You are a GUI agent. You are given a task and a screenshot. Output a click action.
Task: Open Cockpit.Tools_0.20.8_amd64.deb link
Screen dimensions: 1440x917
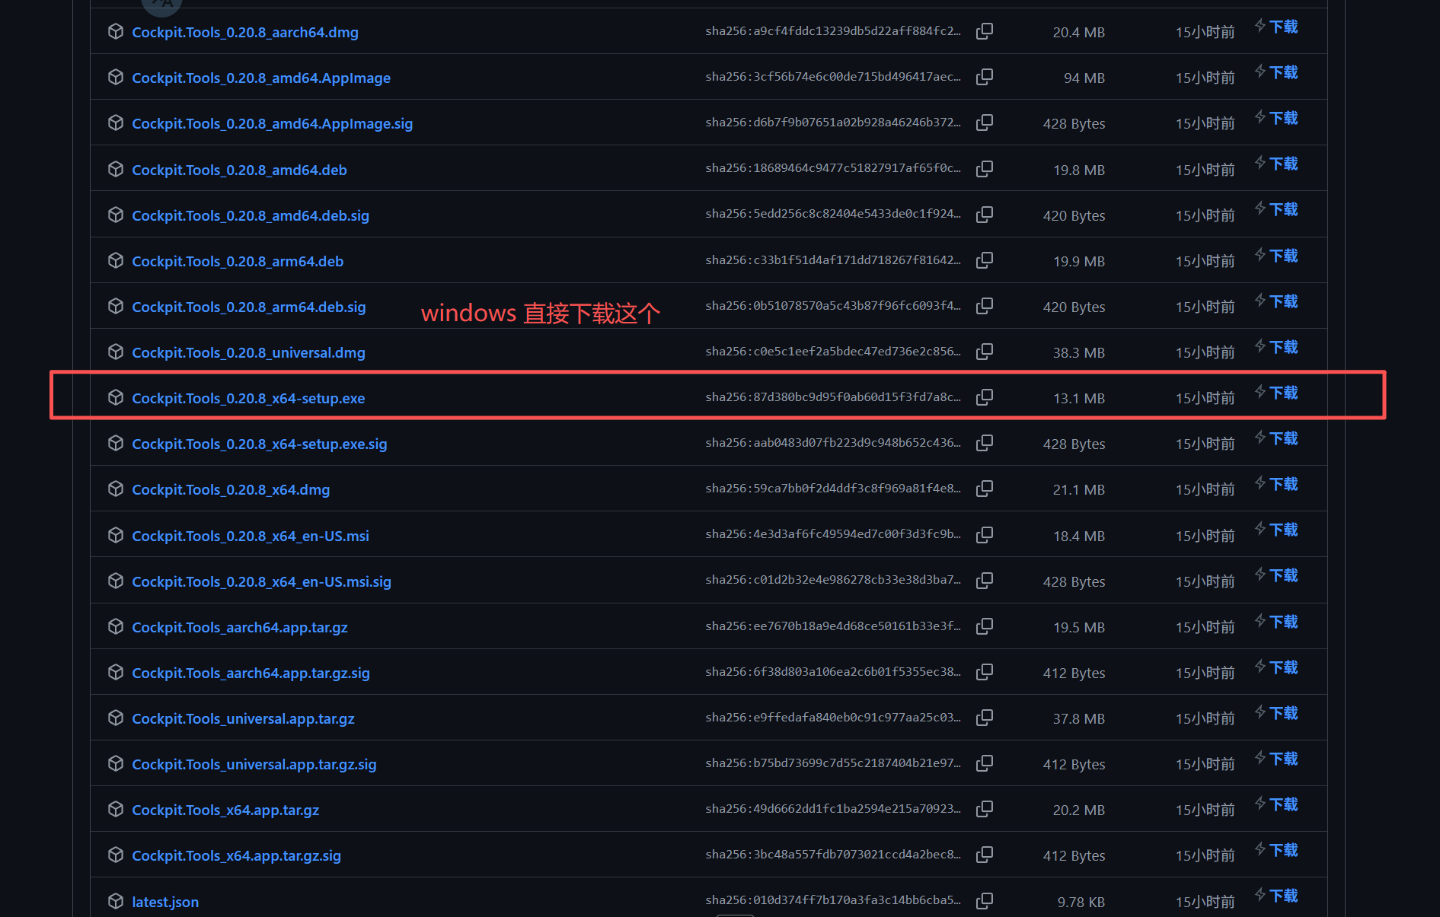[x=239, y=170]
